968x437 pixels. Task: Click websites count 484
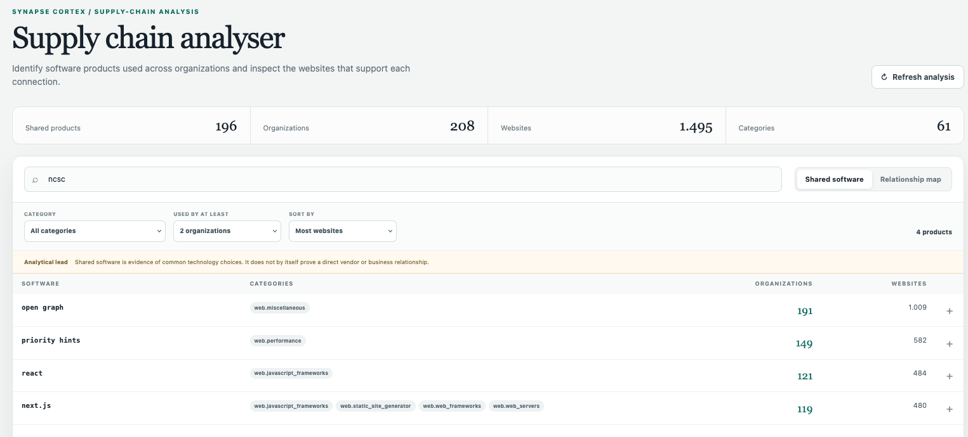tap(920, 373)
